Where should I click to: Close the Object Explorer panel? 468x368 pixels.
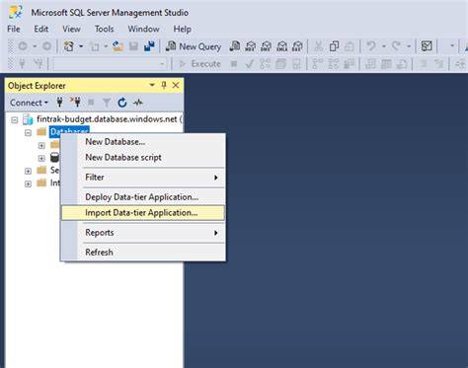176,86
